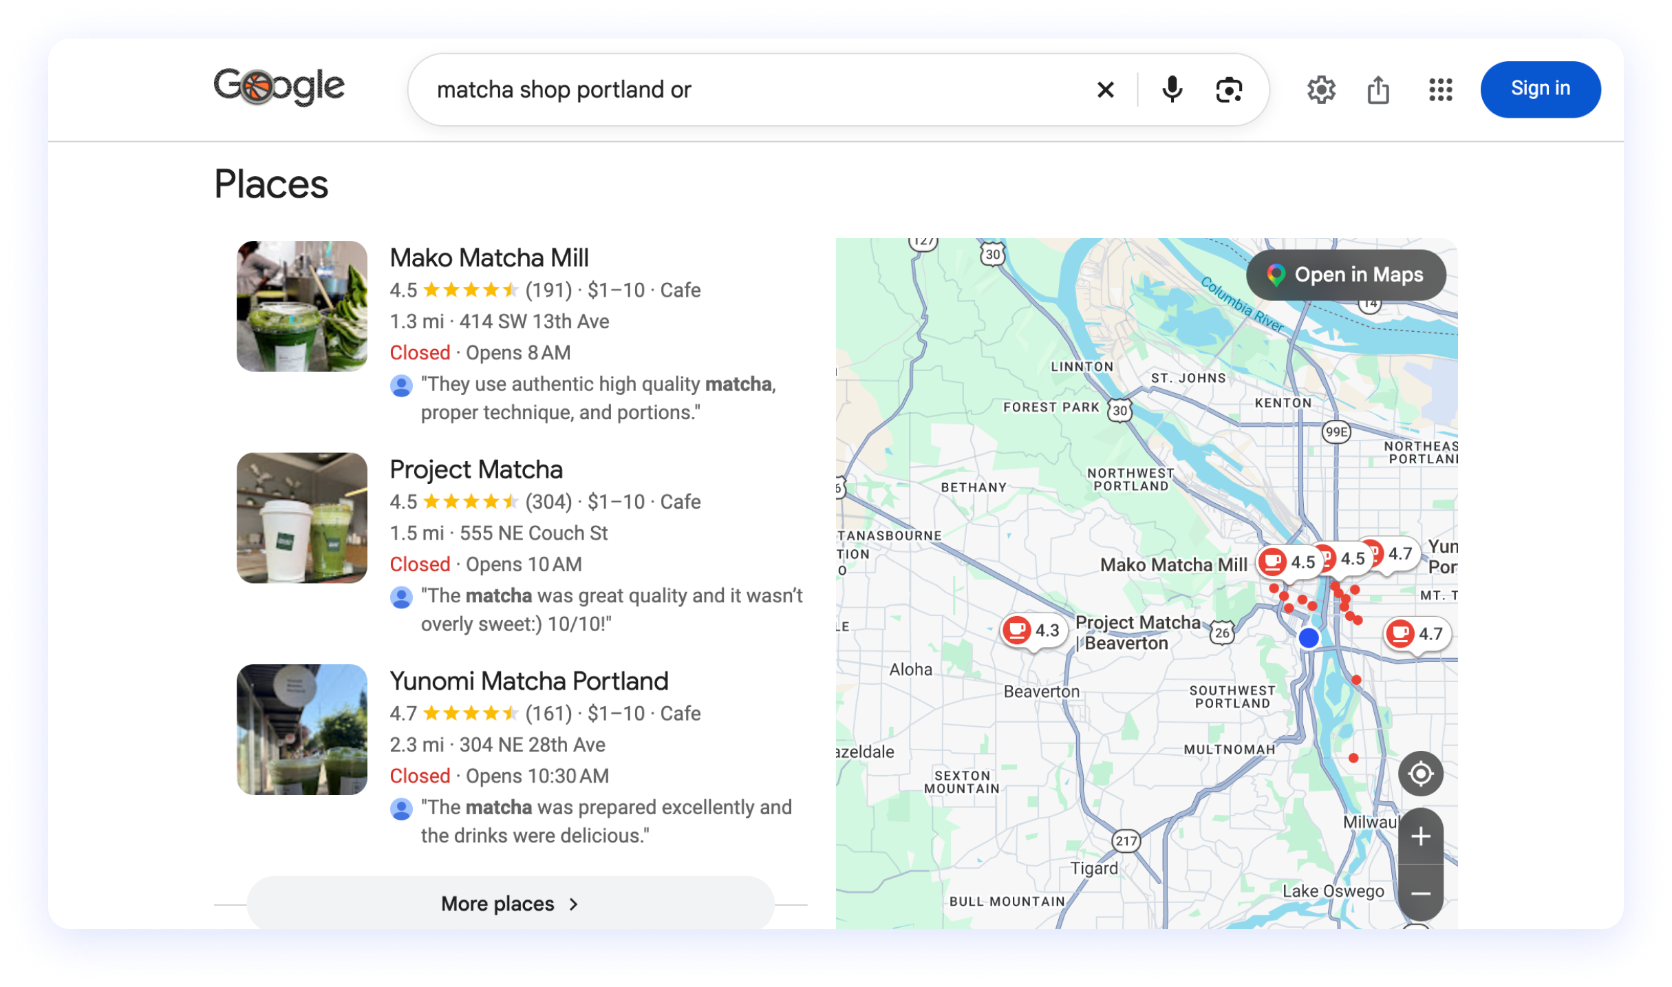This screenshot has width=1672, height=987.
Task: Open the Google apps grid
Action: (x=1440, y=89)
